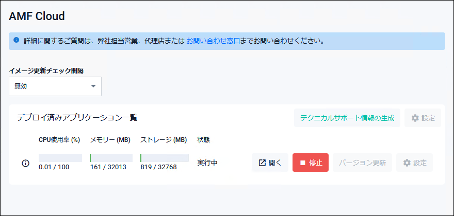
Task: Click the 設定 button in the application row
Action: (415, 163)
